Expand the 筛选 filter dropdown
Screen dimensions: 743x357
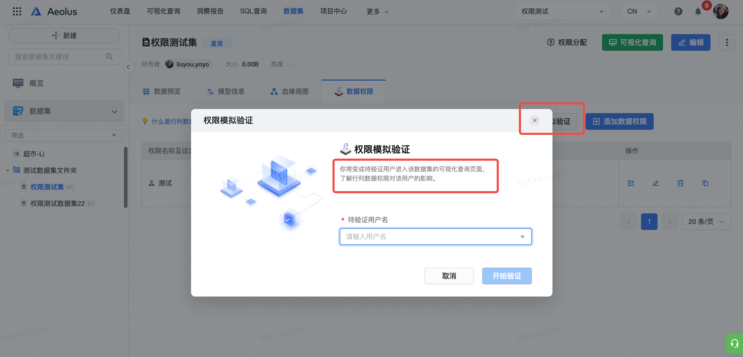(64, 135)
